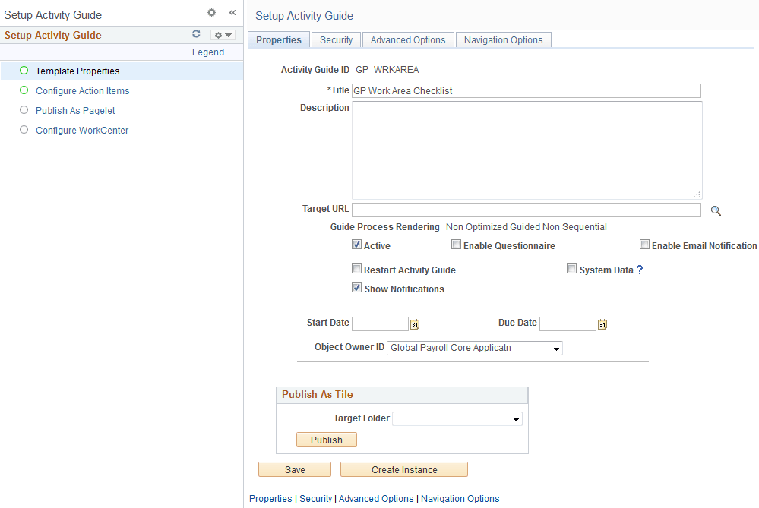Open the Target Folder dropdown
The height and width of the screenshot is (508, 759).
pos(517,418)
